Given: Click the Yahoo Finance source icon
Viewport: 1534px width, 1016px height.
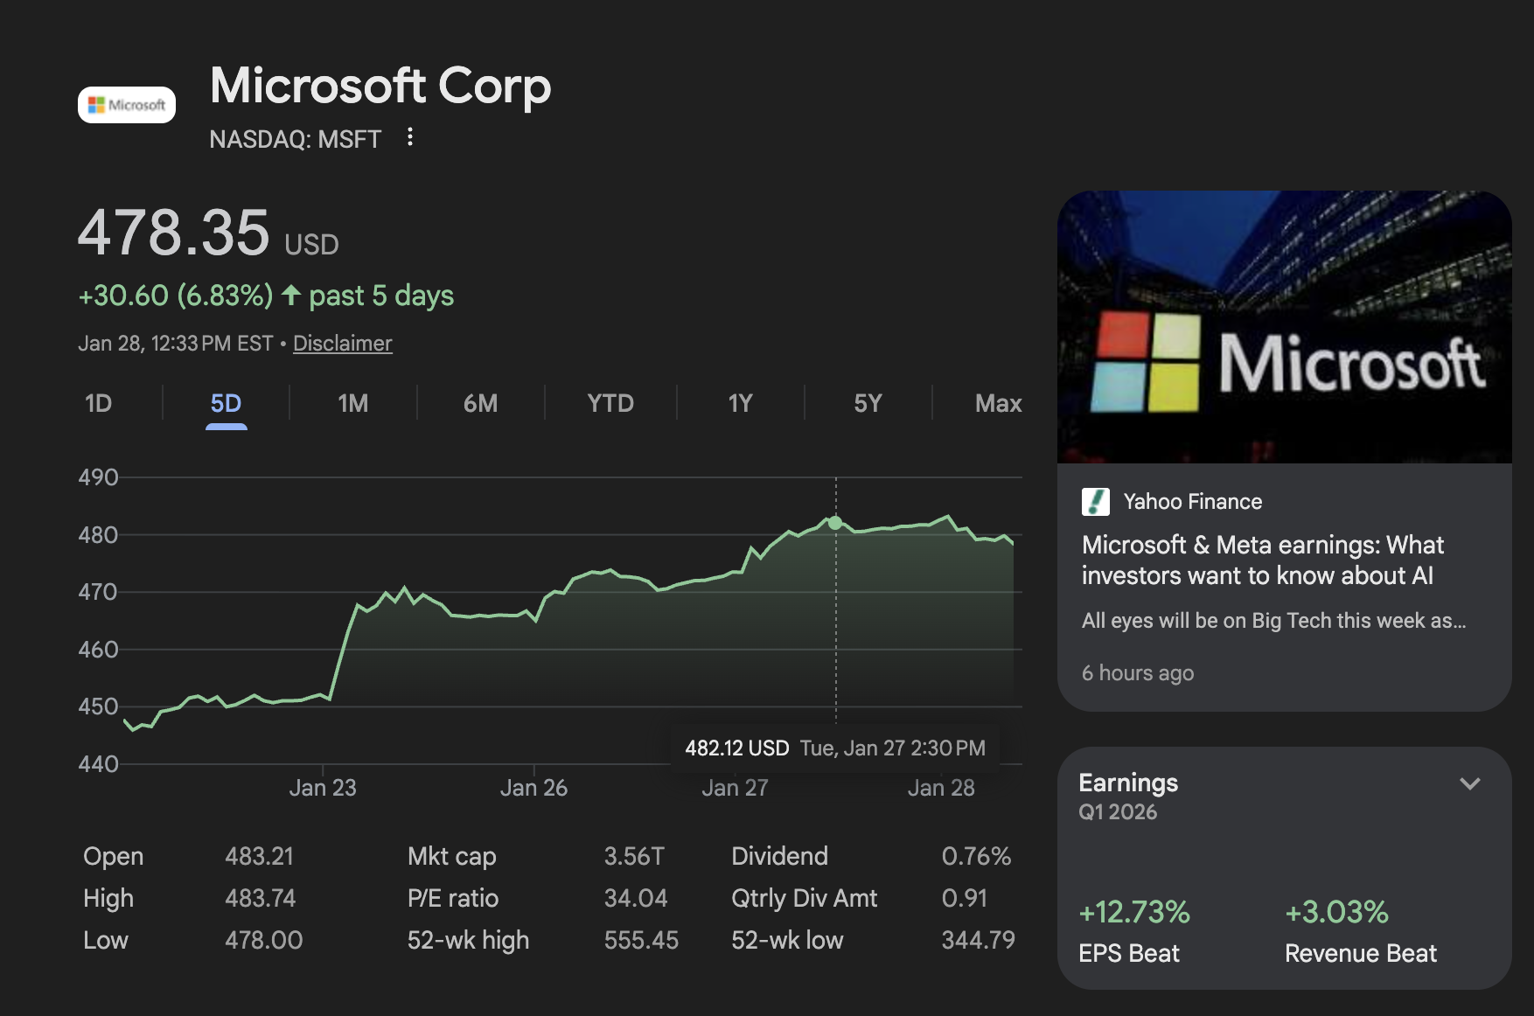Looking at the screenshot, I should [1095, 501].
